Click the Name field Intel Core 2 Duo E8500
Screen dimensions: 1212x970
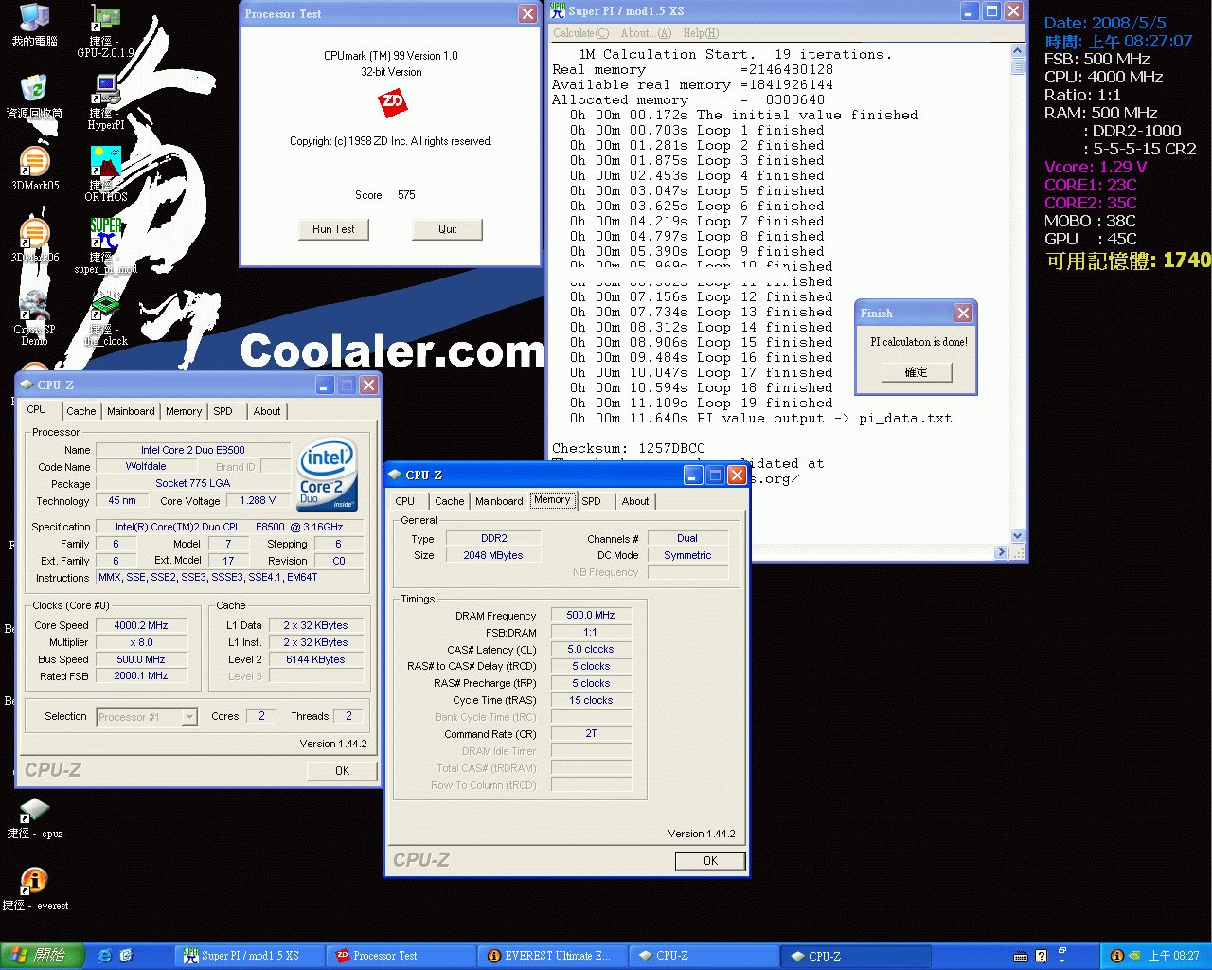tap(193, 450)
